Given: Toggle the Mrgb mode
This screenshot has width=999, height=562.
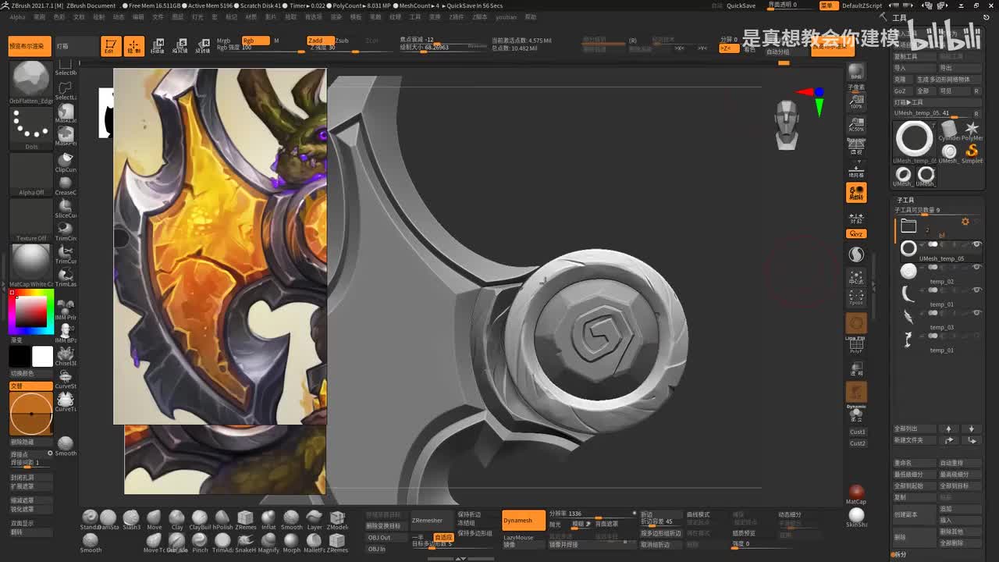Looking at the screenshot, I should pyautogui.click(x=225, y=41).
